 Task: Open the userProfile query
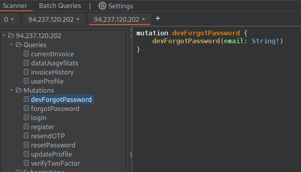pyautogui.click(x=47, y=81)
